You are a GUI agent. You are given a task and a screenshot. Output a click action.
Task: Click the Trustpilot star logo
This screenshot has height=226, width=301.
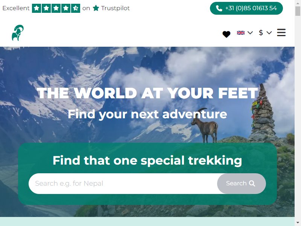coord(96,8)
